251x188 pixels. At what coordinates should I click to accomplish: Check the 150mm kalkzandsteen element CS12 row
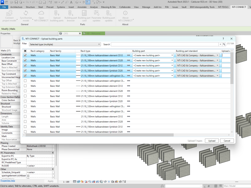[25, 117]
